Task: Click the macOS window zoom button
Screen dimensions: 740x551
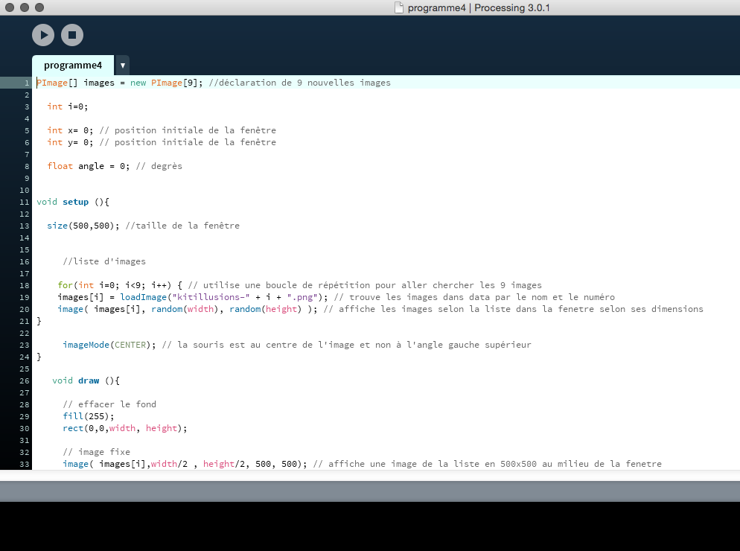Action: (x=39, y=7)
